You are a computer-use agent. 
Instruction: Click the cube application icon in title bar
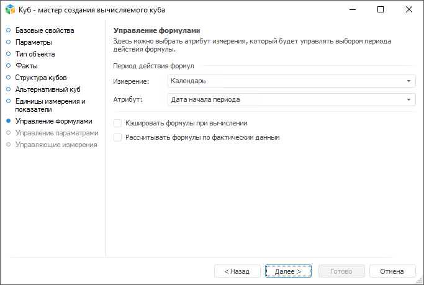pyautogui.click(x=9, y=9)
